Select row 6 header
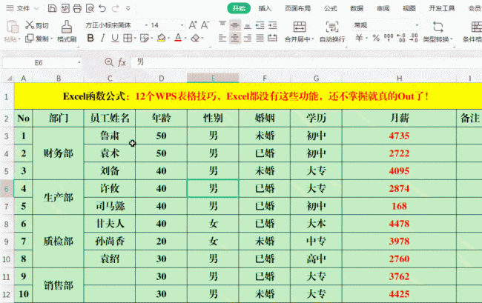Screen dimensions: 482x303 (x=7, y=188)
